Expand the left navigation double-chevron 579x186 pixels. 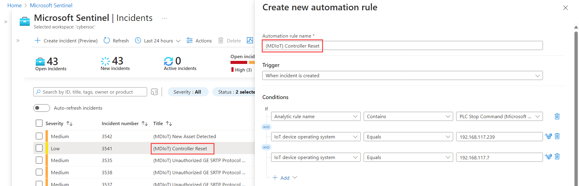[6, 22]
